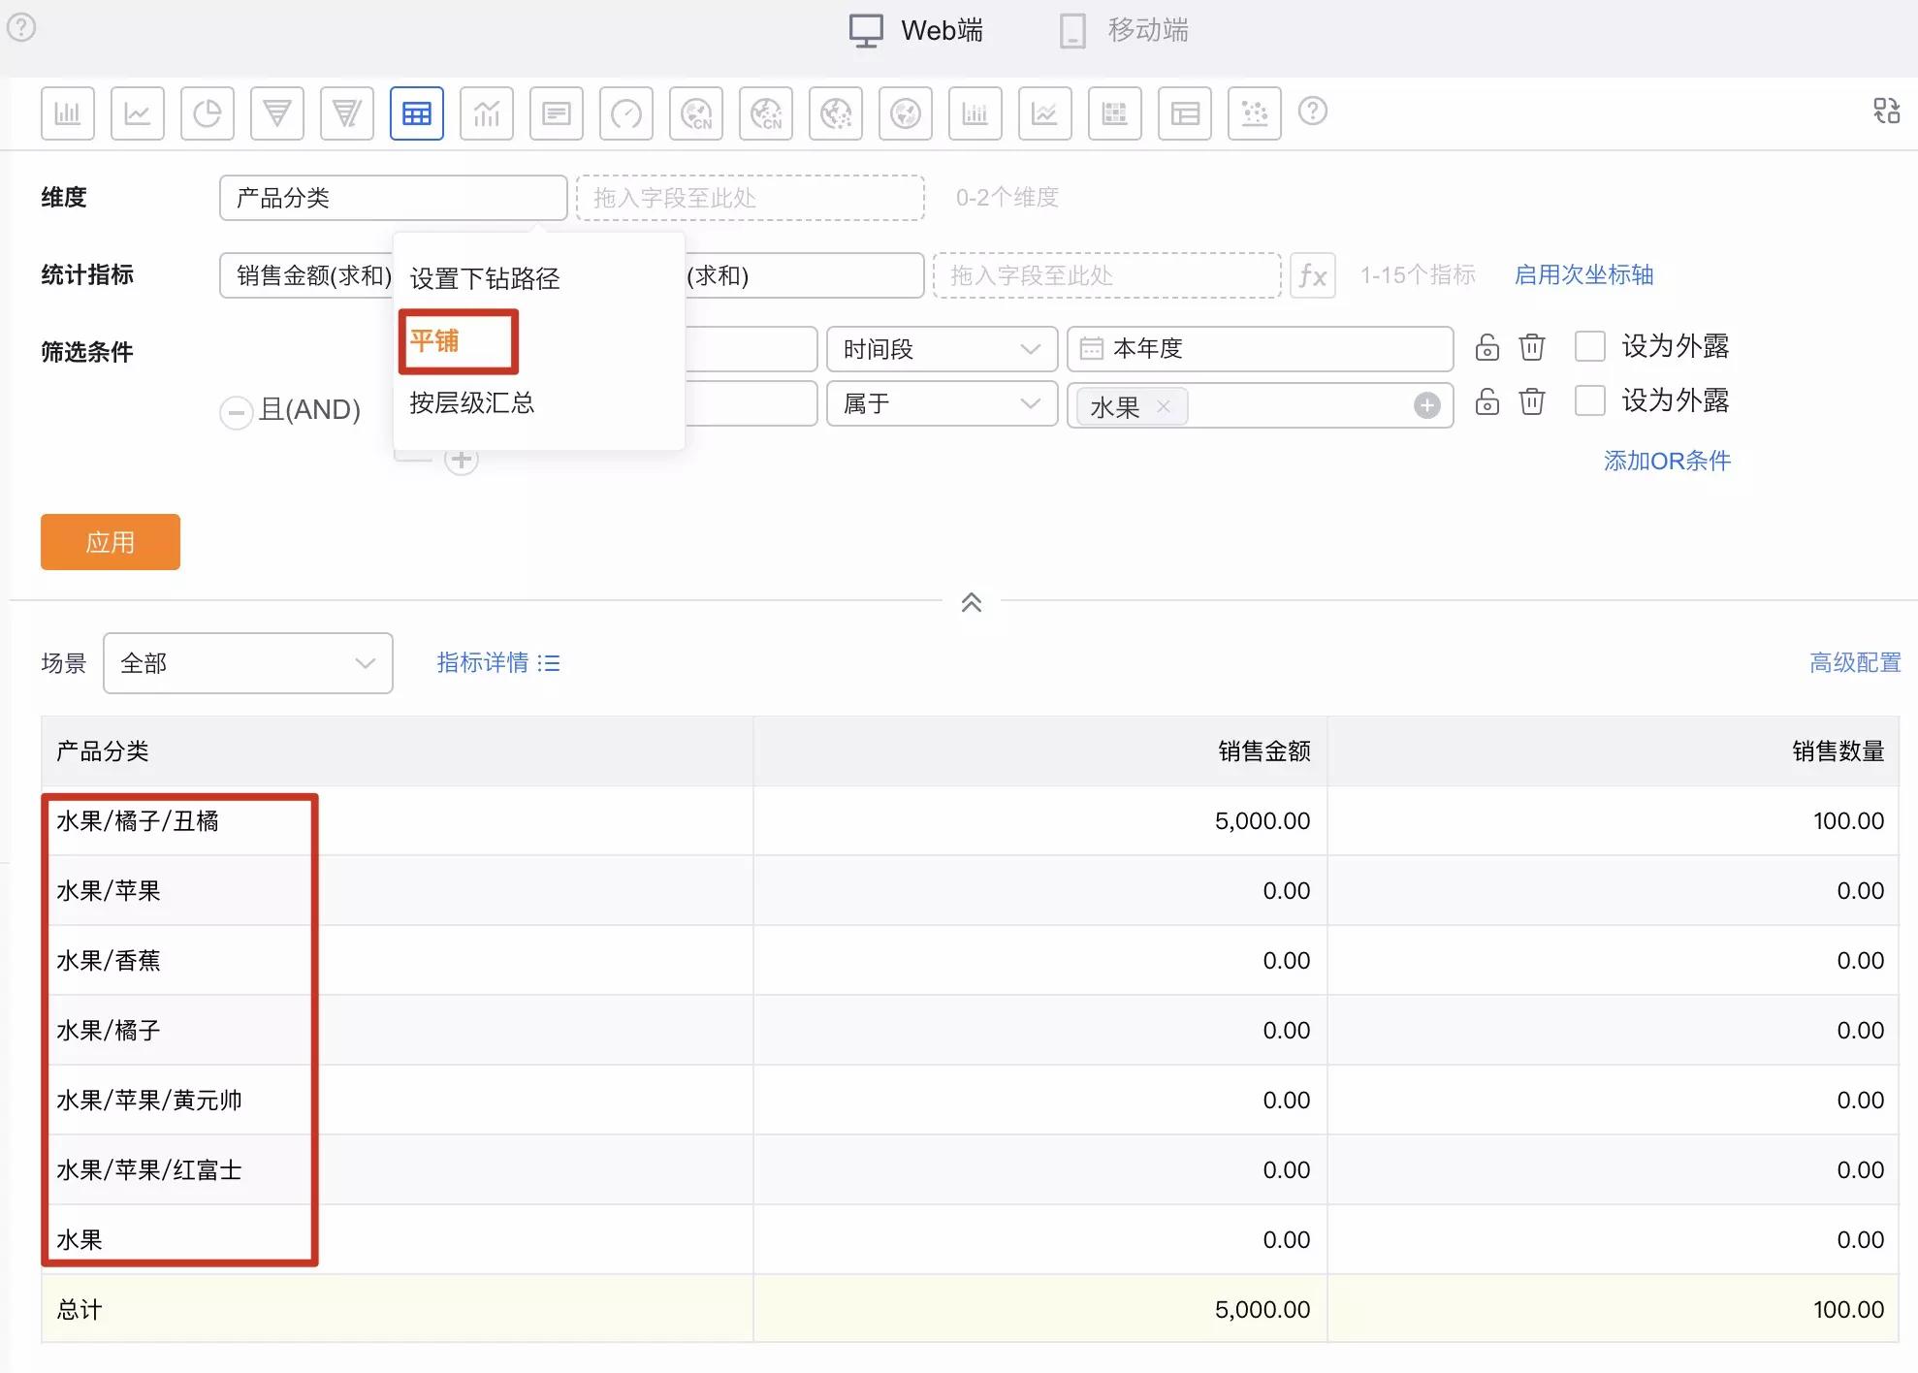Image resolution: width=1918 pixels, height=1373 pixels.
Task: Select the gauge dashboard chart icon
Action: point(626,113)
